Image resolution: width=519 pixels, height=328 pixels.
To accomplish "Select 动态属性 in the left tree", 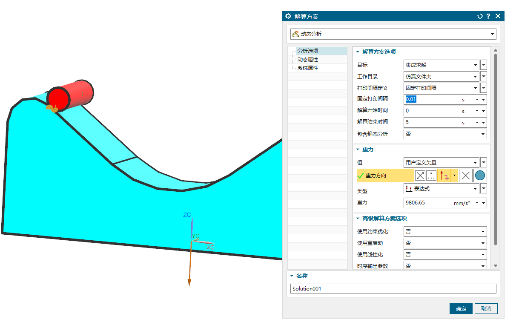I will (308, 60).
